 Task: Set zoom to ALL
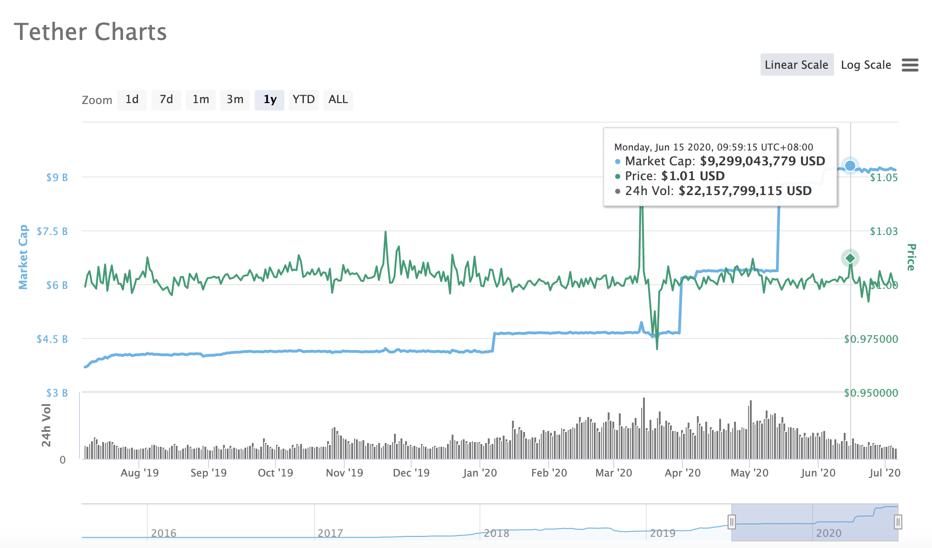(338, 100)
